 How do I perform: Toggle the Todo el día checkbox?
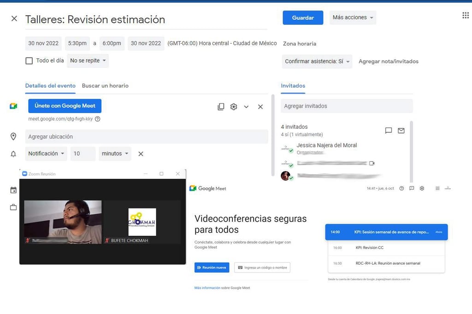coord(29,61)
